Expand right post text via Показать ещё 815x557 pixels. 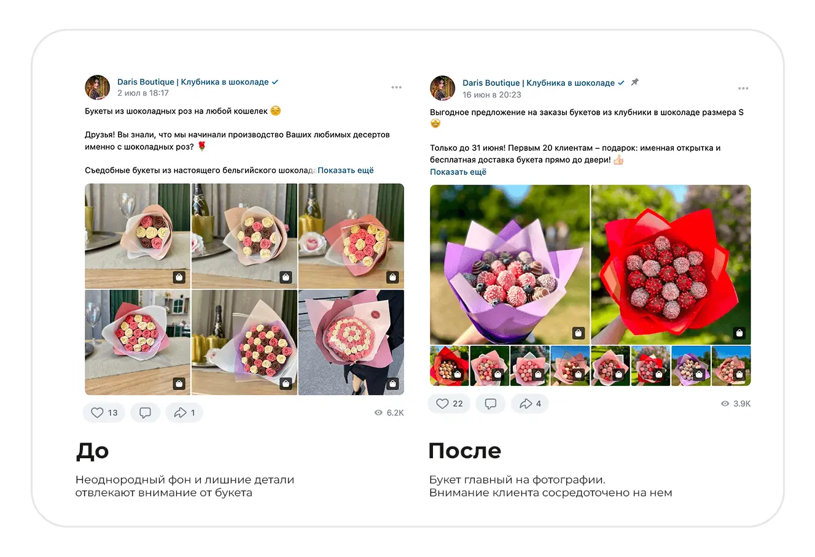pos(458,172)
